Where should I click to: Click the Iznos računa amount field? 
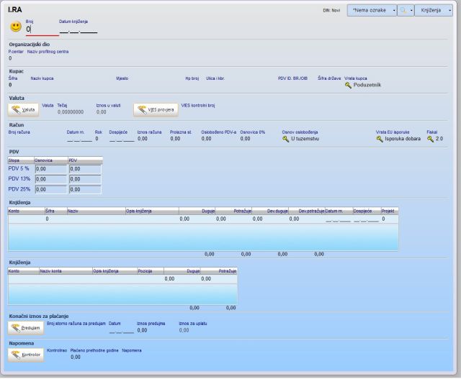click(x=143, y=139)
